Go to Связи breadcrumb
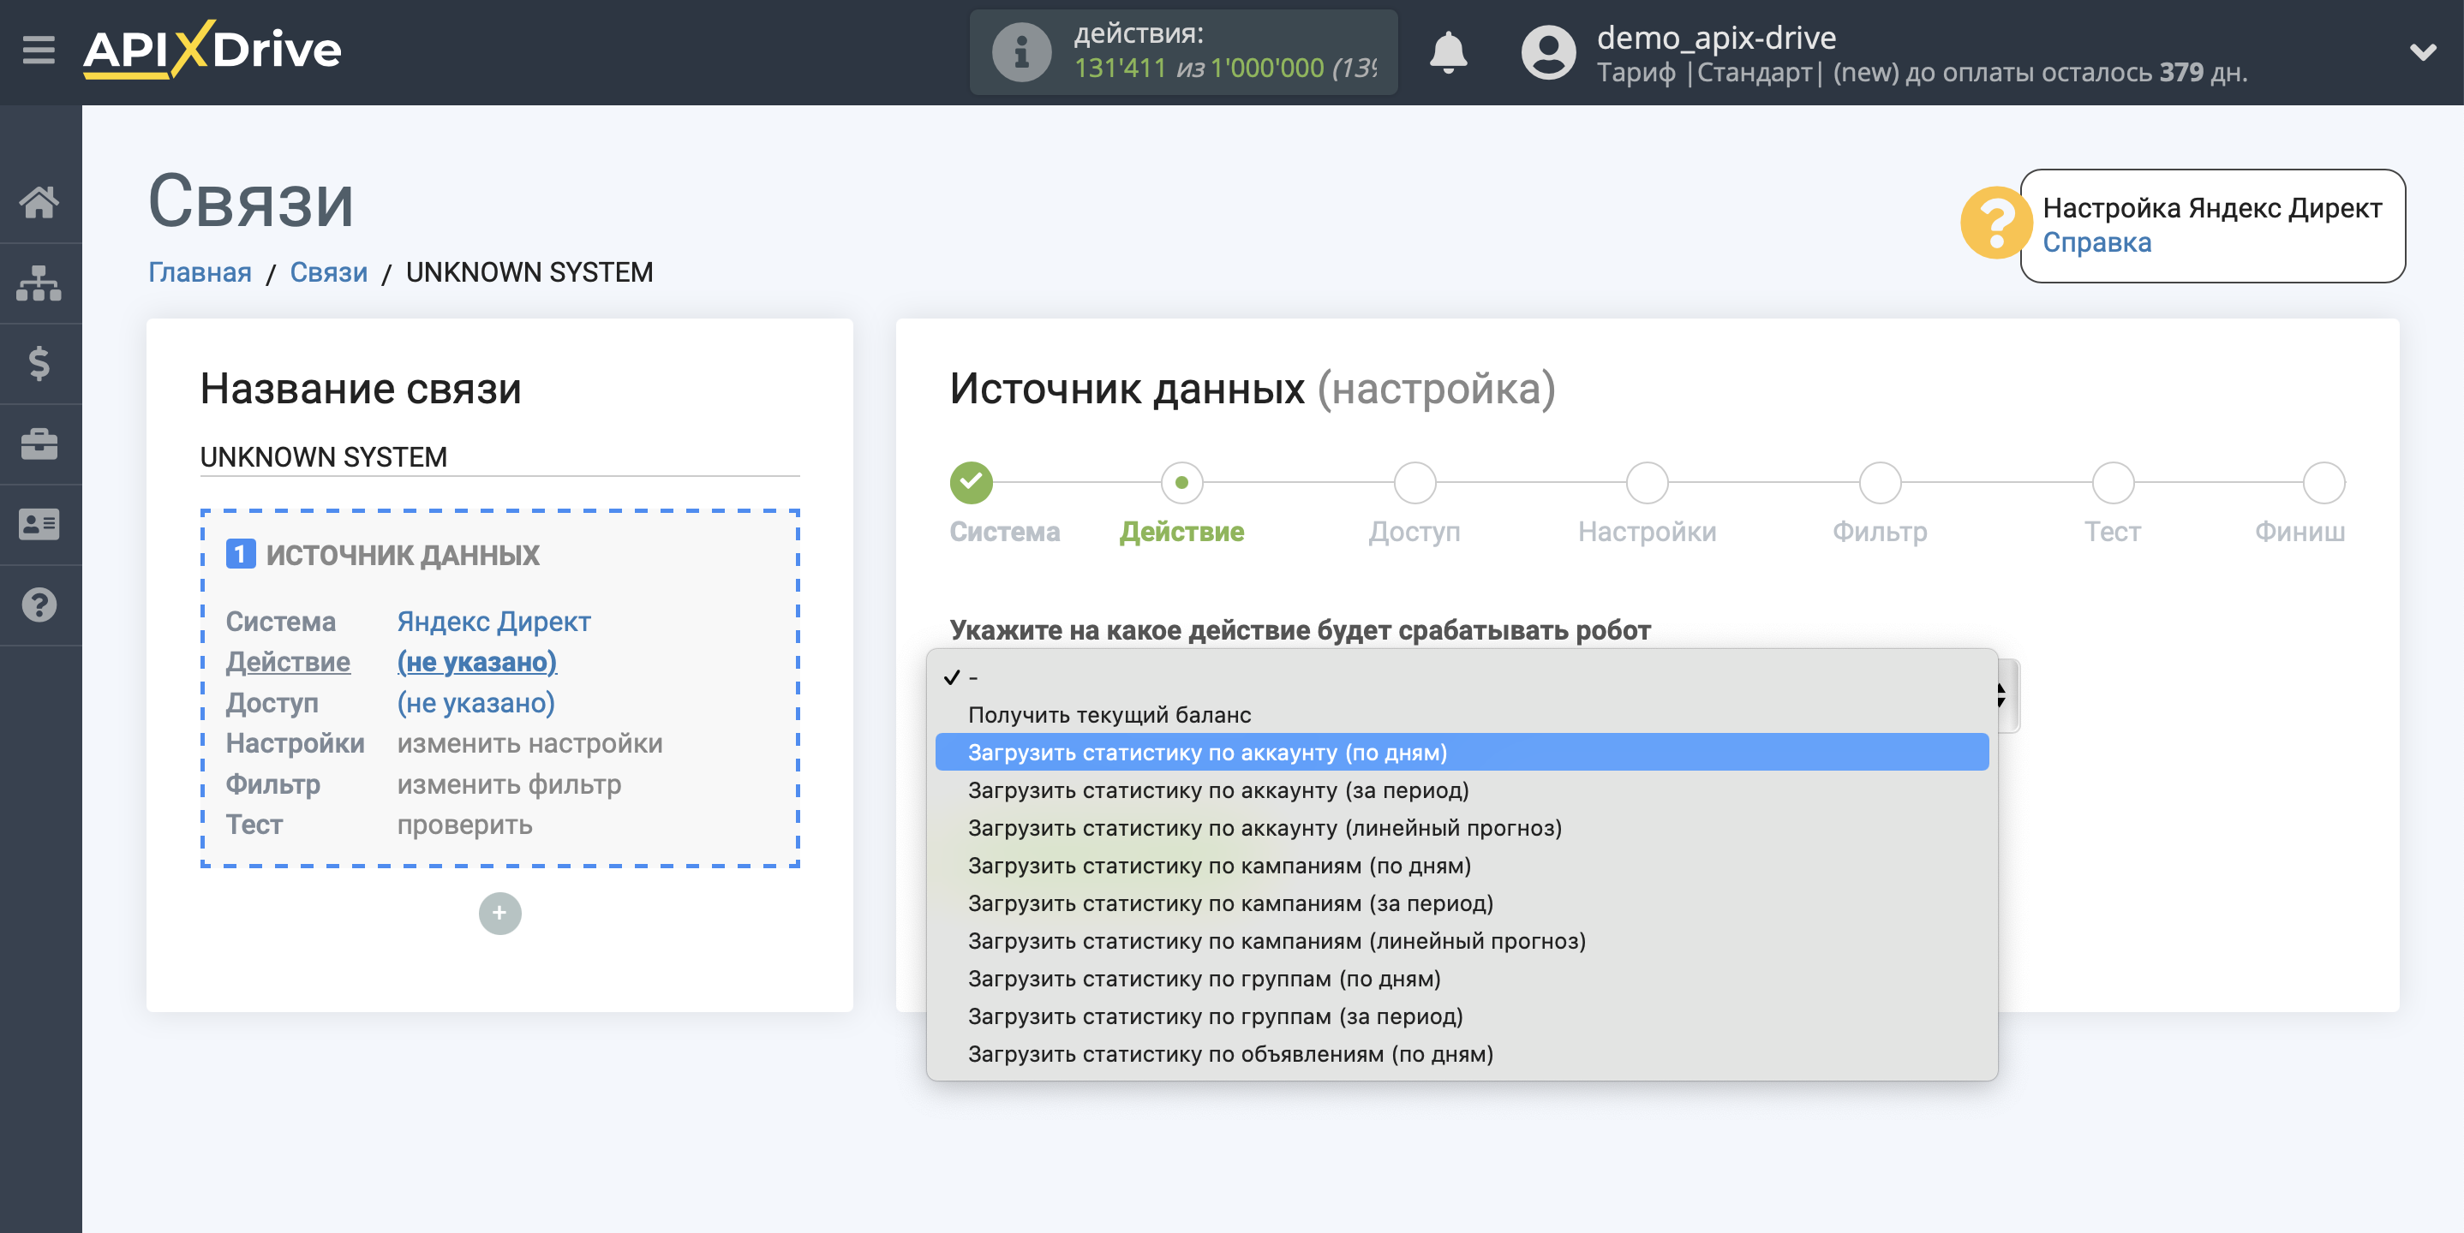This screenshot has width=2464, height=1233. tap(328, 272)
